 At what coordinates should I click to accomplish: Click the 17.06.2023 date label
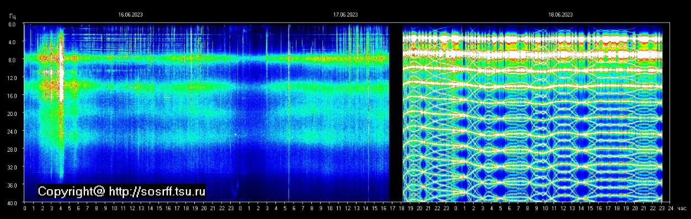(x=345, y=15)
